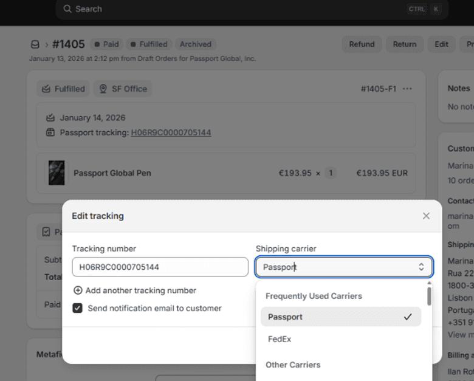
Task: Click the calendar icon next to January 14, 2026
Action: coord(50,118)
